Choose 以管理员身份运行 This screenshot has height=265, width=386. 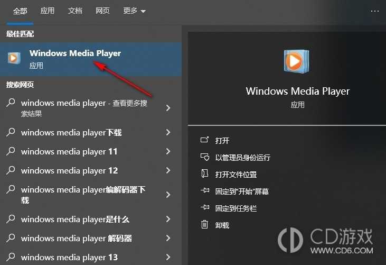point(243,157)
